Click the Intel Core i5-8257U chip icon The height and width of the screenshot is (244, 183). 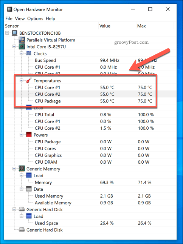[22, 46]
